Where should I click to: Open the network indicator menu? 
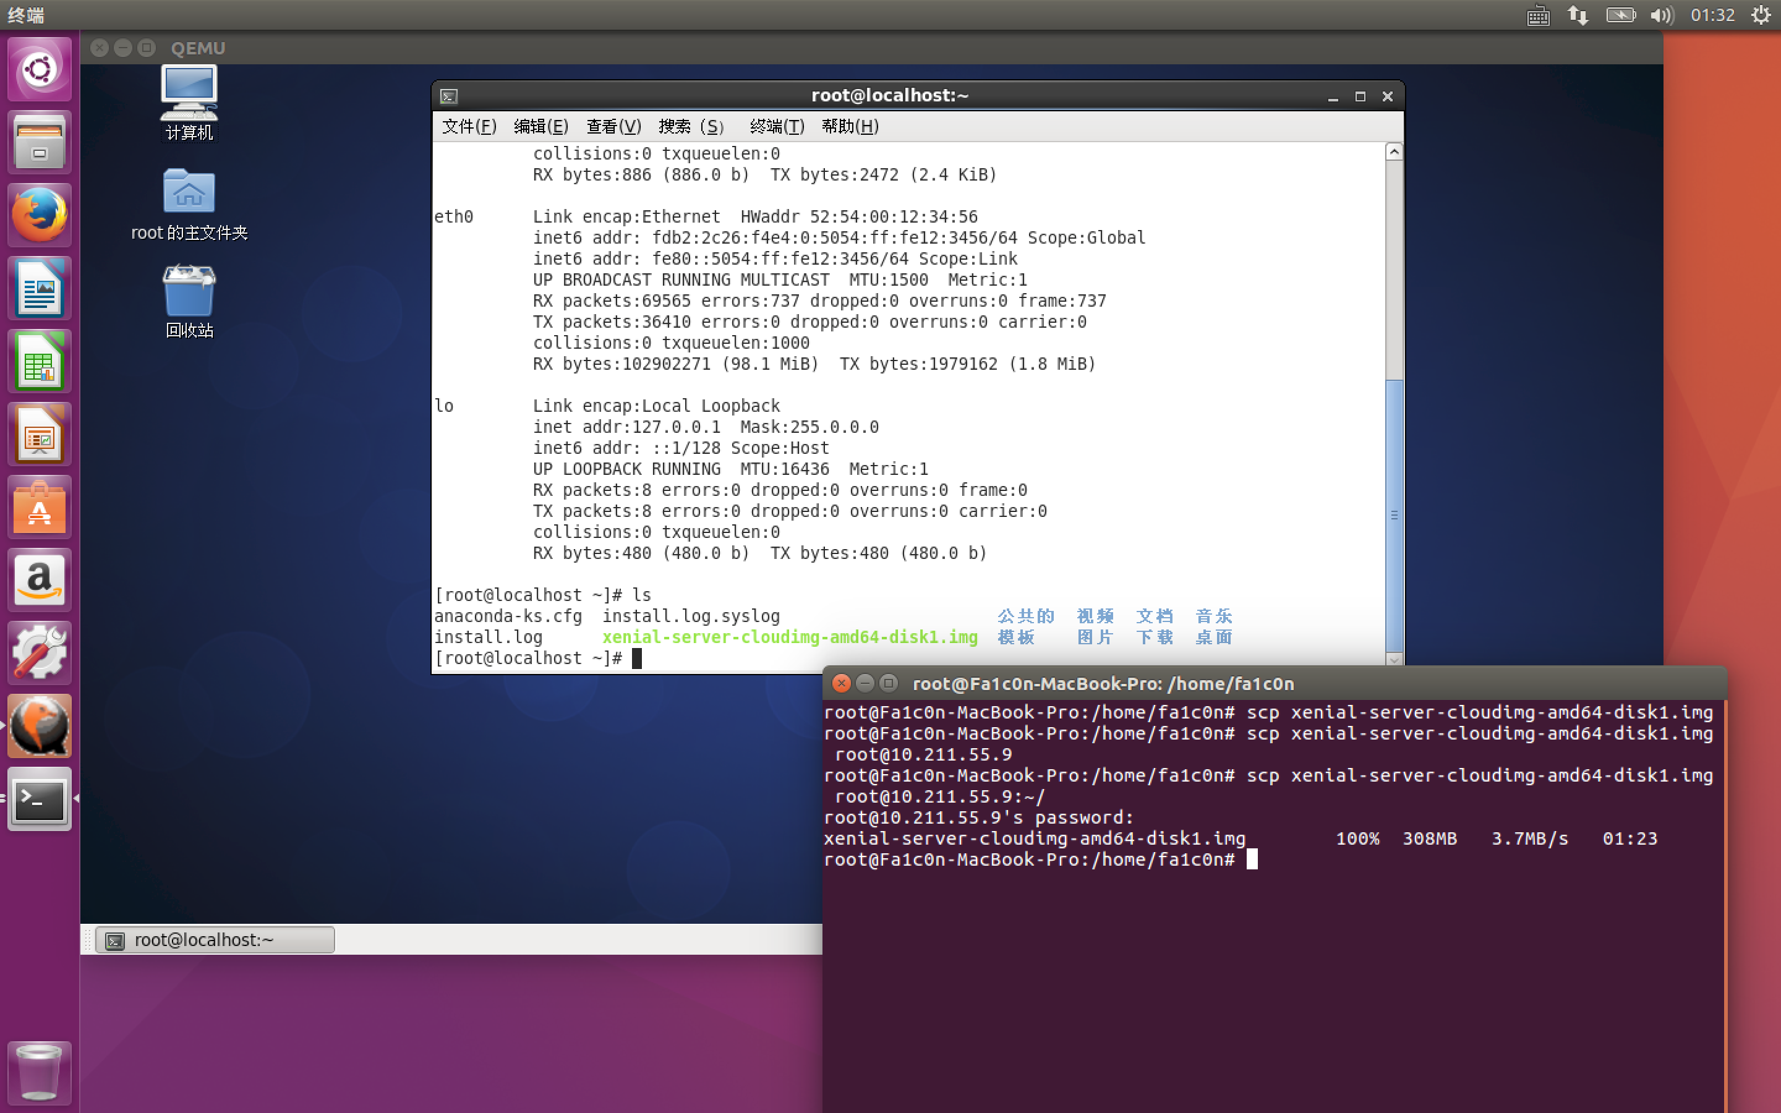point(1577,15)
